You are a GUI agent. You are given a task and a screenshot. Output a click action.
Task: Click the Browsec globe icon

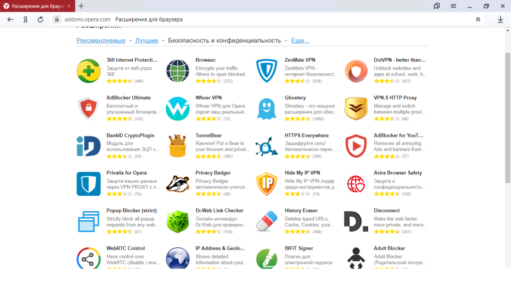[x=178, y=71]
